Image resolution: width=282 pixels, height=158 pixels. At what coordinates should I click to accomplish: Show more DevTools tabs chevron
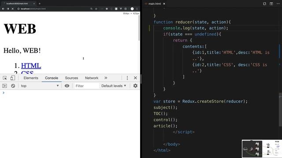tap(106, 78)
